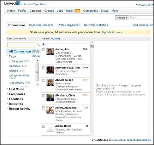Expand the Locations filter
The height and width of the screenshot is (145, 154).
point(7,99)
